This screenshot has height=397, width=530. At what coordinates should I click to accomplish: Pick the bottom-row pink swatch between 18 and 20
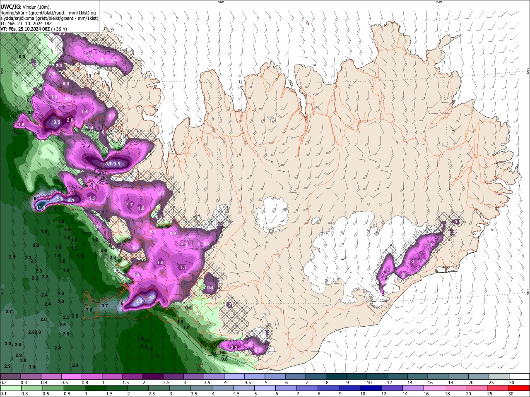tap(455, 388)
